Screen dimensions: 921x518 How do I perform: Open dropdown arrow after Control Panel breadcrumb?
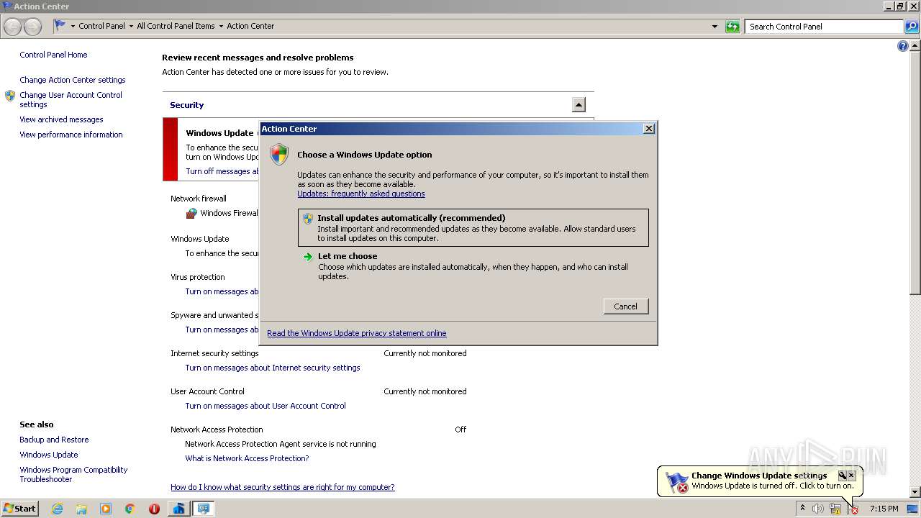[x=131, y=26]
